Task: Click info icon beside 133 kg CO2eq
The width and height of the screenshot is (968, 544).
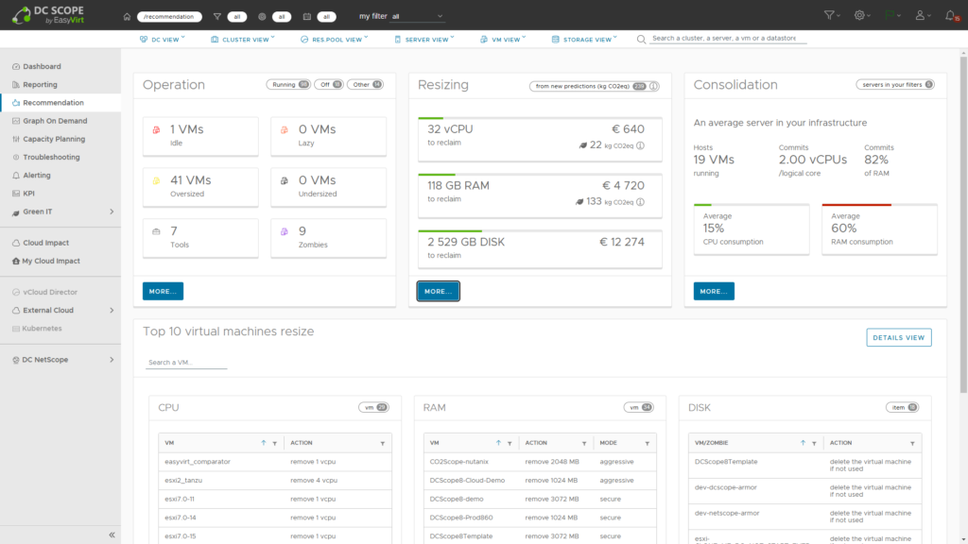Action: [641, 202]
